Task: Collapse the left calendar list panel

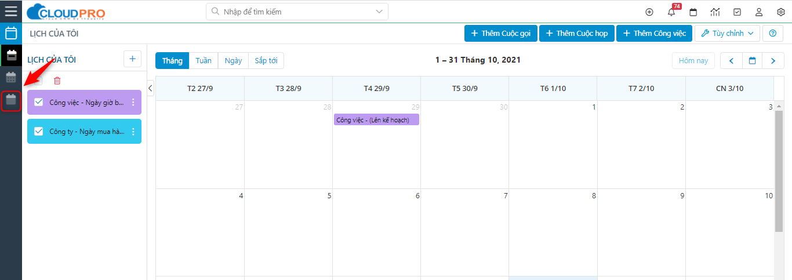Action: [150, 88]
